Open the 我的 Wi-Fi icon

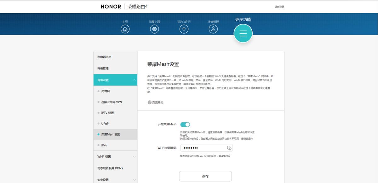coord(184,29)
